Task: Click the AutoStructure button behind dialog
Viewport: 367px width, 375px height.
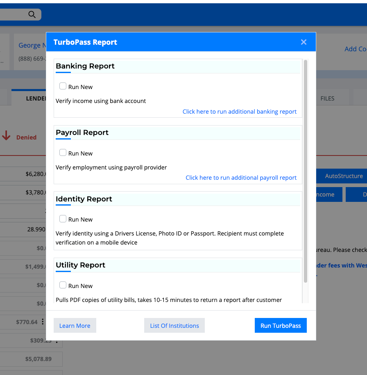Action: 342,176
